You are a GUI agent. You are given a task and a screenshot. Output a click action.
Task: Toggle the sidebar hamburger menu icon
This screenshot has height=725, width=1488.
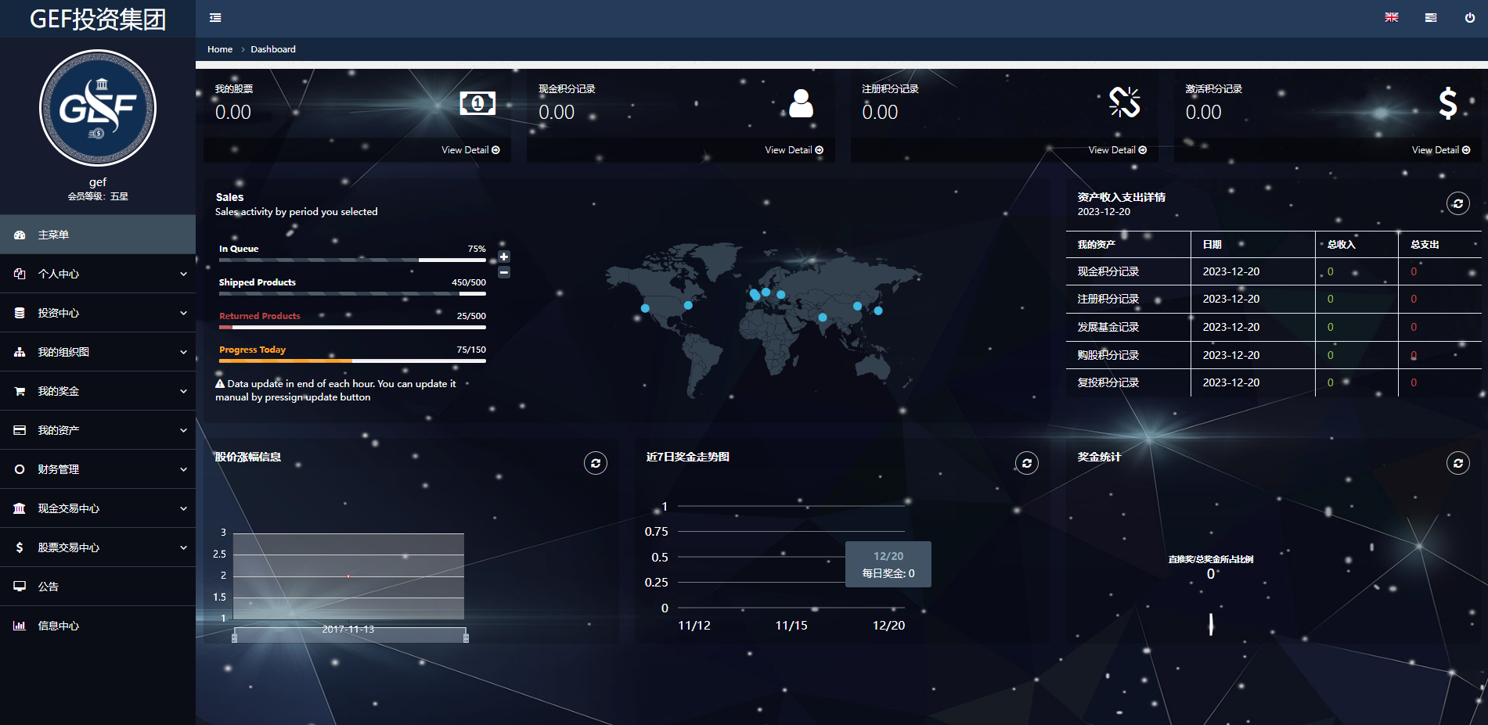point(215,18)
